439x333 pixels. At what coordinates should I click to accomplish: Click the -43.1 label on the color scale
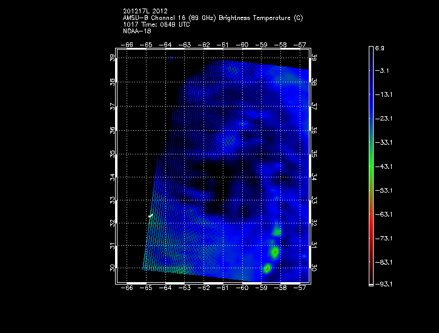(x=383, y=166)
